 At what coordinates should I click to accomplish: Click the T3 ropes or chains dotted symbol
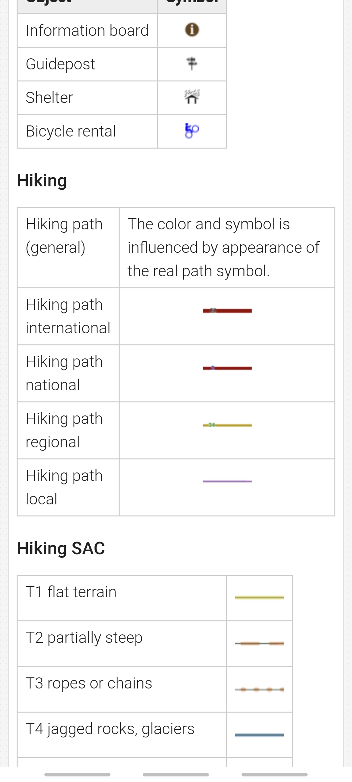coord(259,689)
